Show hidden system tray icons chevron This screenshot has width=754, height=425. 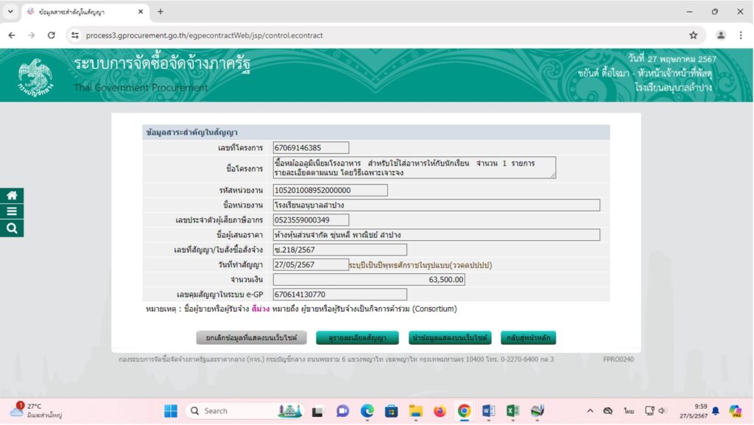click(x=590, y=411)
